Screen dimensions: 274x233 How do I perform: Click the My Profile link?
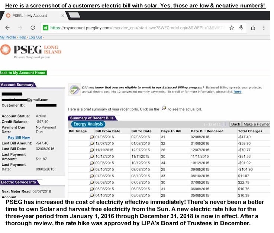point(8,38)
